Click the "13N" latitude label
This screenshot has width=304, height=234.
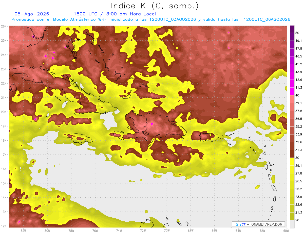4,212
